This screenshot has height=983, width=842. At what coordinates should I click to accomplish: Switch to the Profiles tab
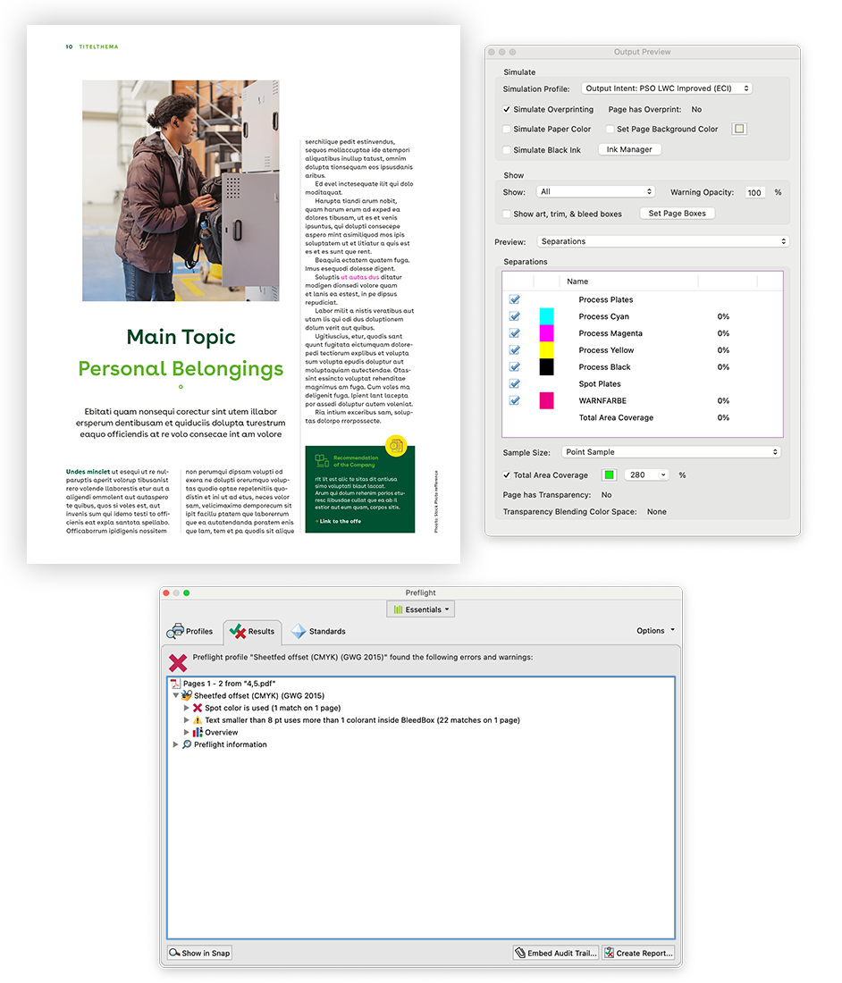190,631
